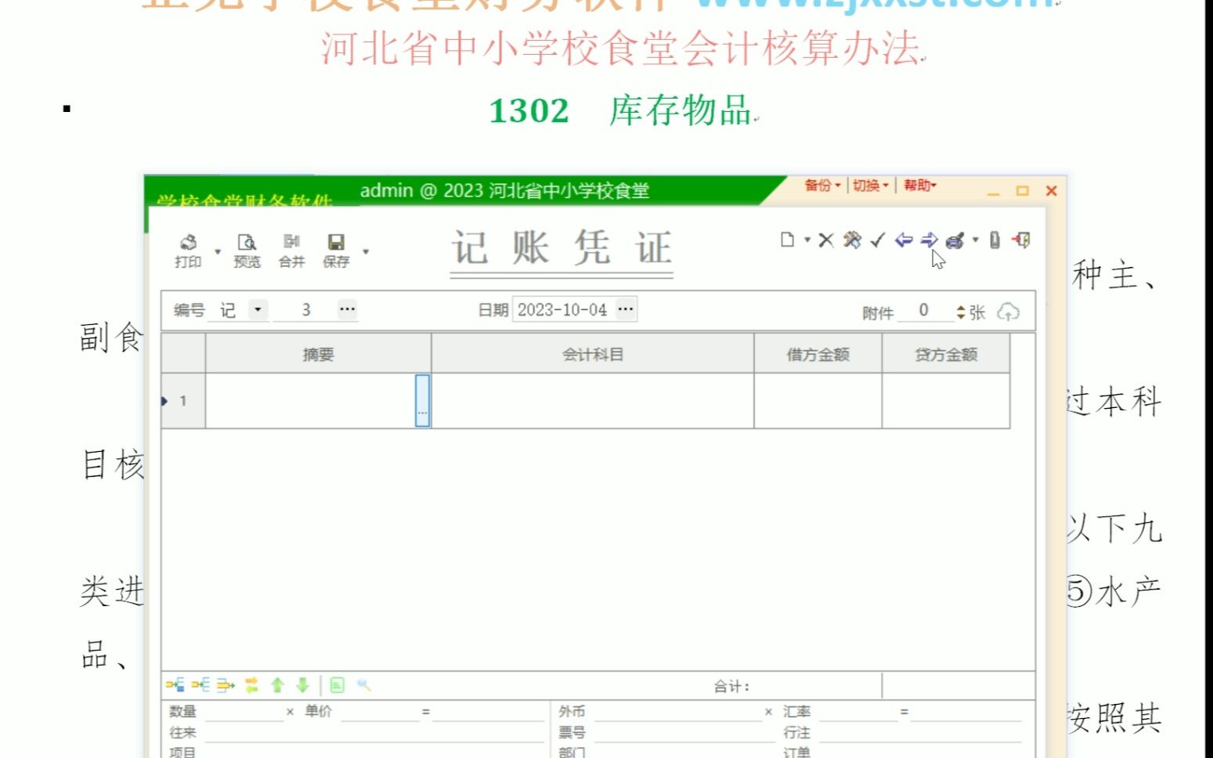Image resolution: width=1213 pixels, height=758 pixels.
Task: Open the voucher type 记 dropdown
Action: tap(258, 309)
